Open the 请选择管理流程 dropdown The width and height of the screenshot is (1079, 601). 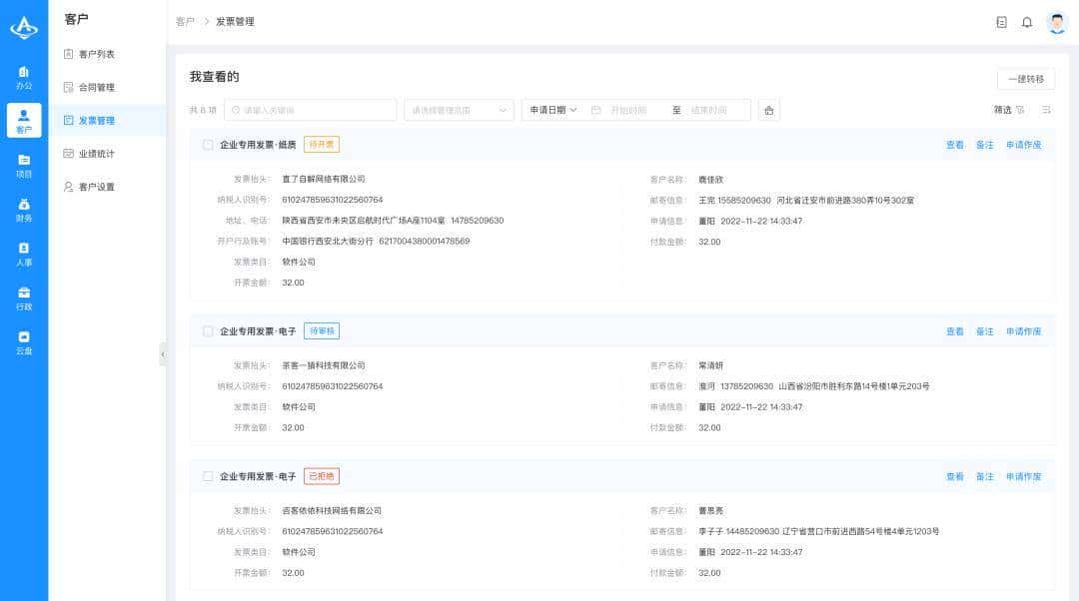[458, 110]
